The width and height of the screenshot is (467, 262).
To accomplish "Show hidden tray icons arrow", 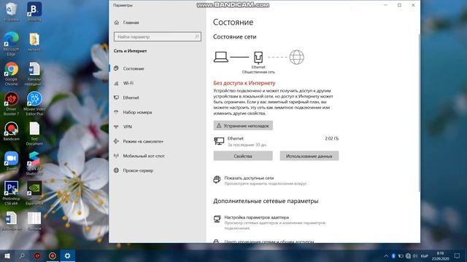I will pyautogui.click(x=386, y=255).
